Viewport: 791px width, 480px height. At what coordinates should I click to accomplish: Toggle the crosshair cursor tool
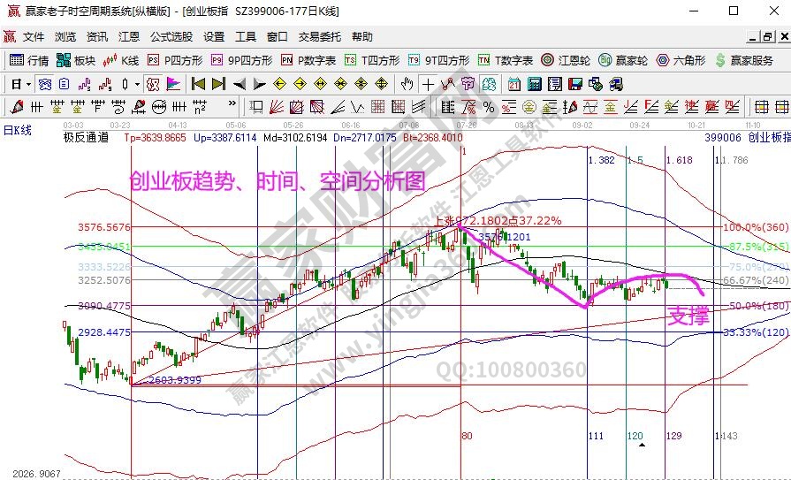tap(428, 84)
